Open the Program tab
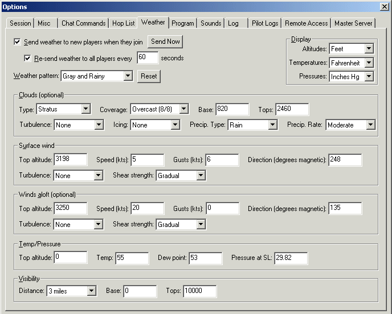Viewport: 392px width, 314px height. point(183,23)
